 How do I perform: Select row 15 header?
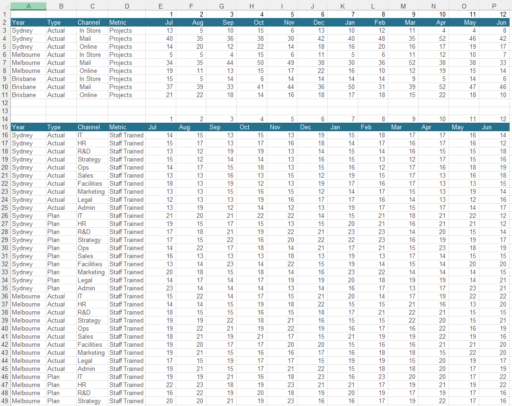(x=5, y=127)
